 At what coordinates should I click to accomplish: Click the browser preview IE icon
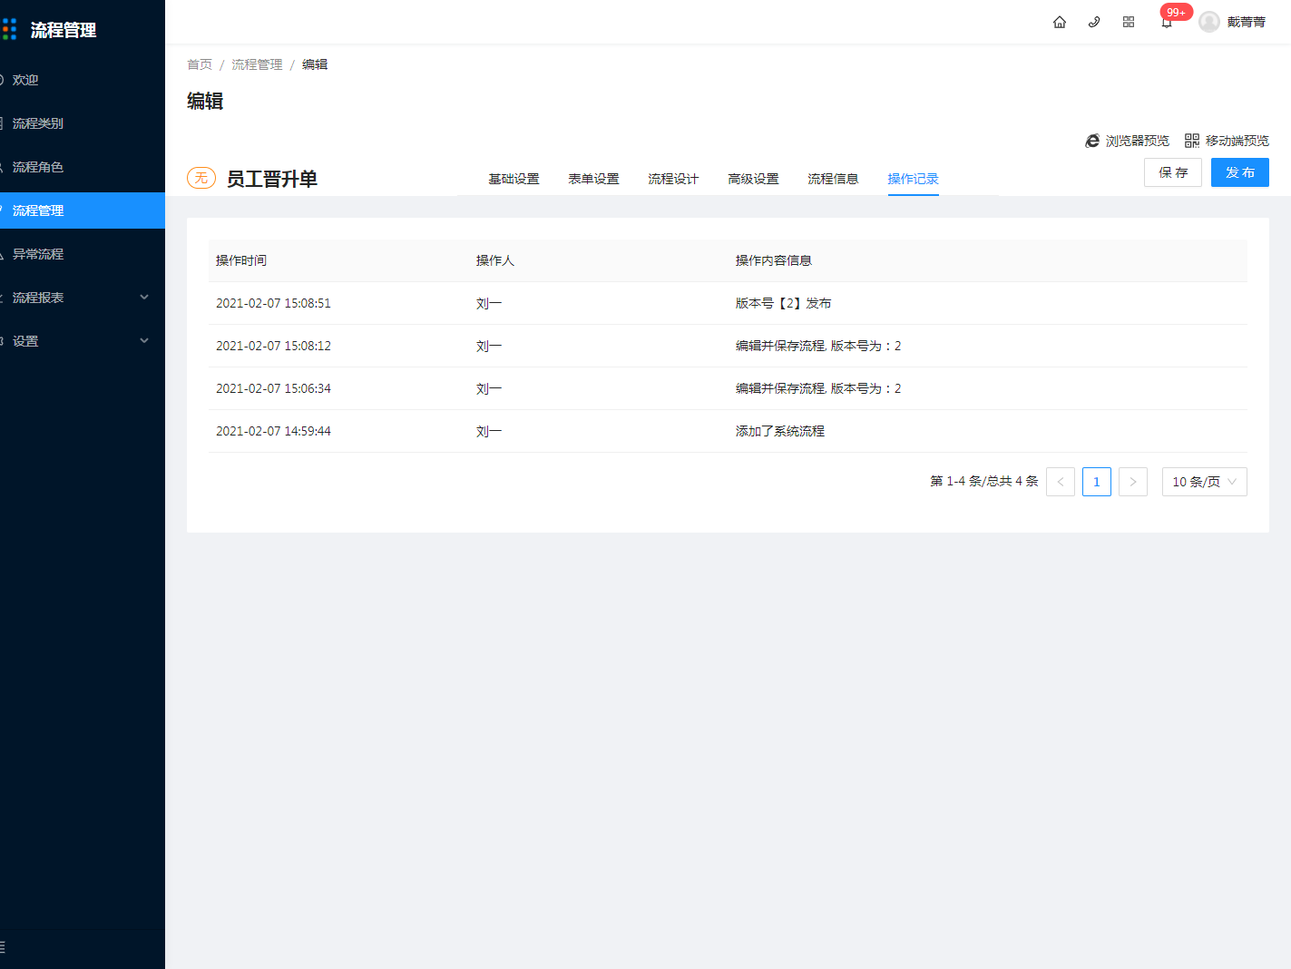[x=1092, y=141]
